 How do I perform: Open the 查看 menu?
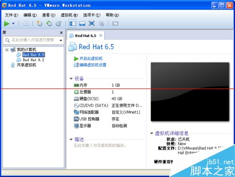point(49,15)
